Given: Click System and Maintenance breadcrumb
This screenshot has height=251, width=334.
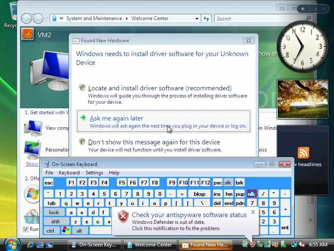Looking at the screenshot, I should click(94, 18).
